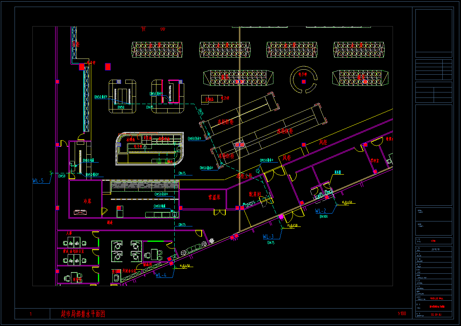
Task: Click the WL-3 pipe label
Action: pos(268,236)
